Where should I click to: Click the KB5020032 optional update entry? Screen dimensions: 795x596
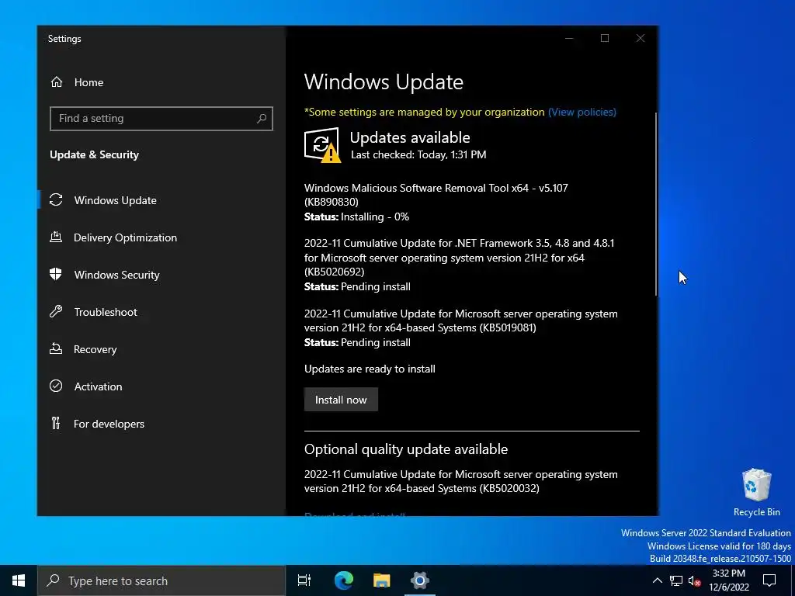click(461, 481)
